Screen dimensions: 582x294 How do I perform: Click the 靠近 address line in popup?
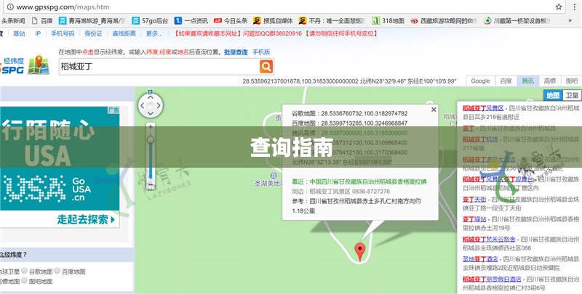[x=359, y=181]
